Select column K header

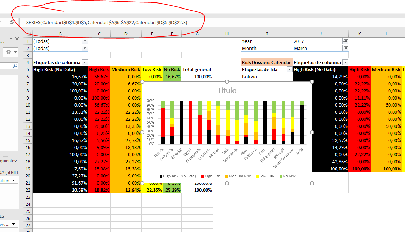pyautogui.click(x=360, y=34)
